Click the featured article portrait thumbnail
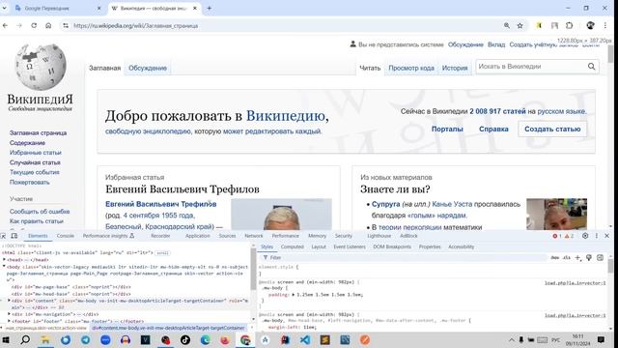The image size is (618, 348). click(x=281, y=215)
